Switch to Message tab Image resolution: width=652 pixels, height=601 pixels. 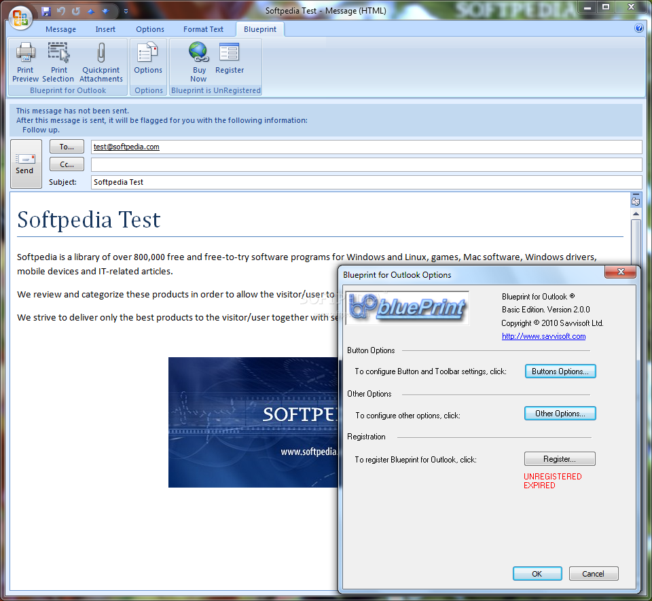(x=60, y=29)
